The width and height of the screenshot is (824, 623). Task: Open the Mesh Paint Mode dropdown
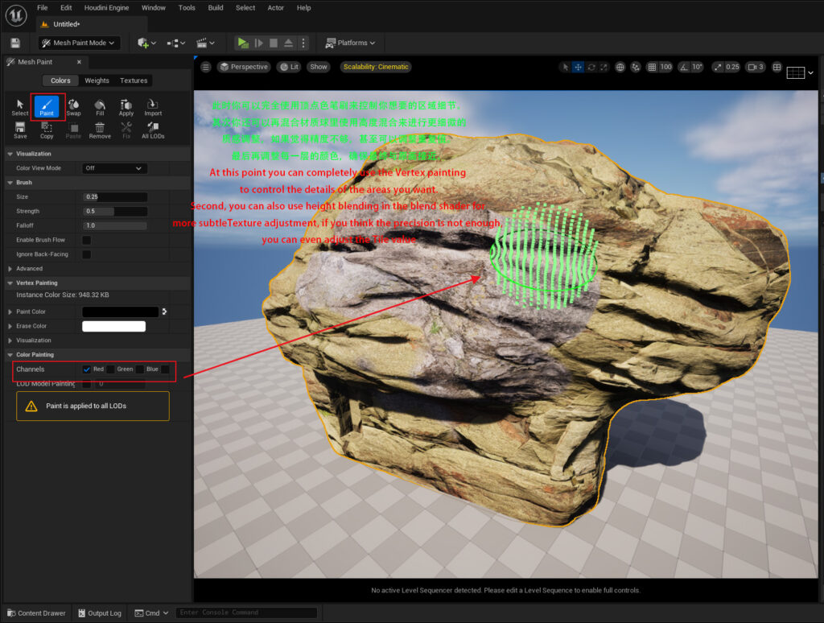79,43
